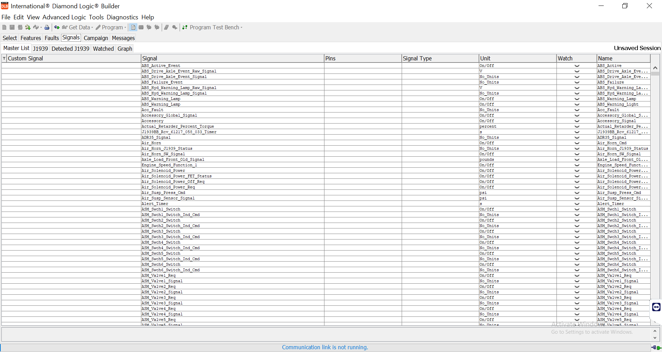Image resolution: width=662 pixels, height=352 pixels.
Task: Click the tag icon after the eraser
Action: [x=175, y=27]
